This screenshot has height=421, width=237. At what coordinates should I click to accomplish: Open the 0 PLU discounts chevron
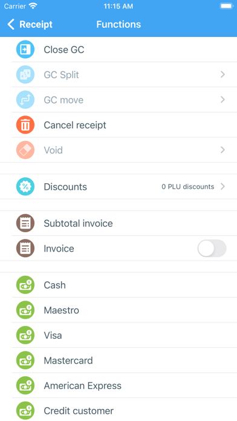tap(222, 186)
